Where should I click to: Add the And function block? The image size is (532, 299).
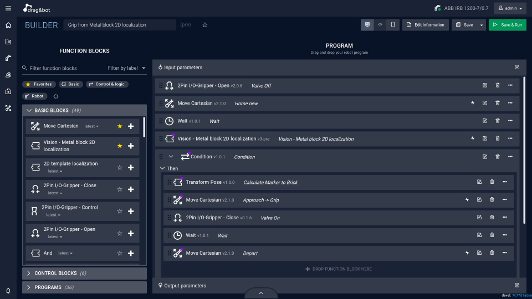click(131, 253)
